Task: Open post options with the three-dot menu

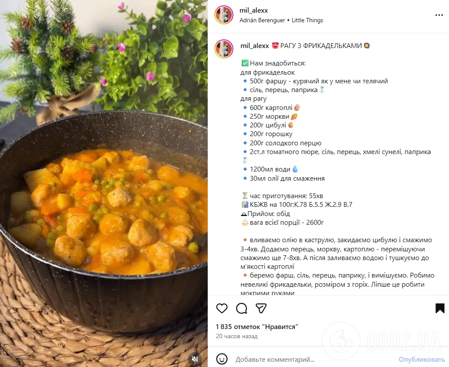Action: tap(439, 14)
